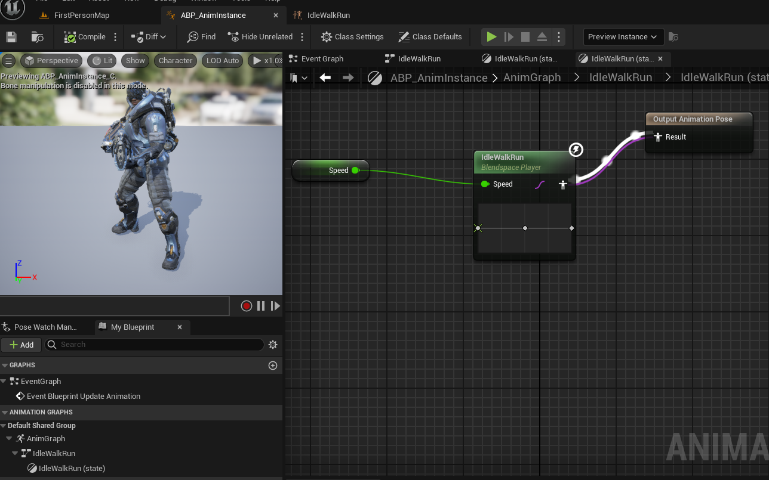Open viewport Perspective view menu
The width and height of the screenshot is (769, 480).
pyautogui.click(x=51, y=61)
